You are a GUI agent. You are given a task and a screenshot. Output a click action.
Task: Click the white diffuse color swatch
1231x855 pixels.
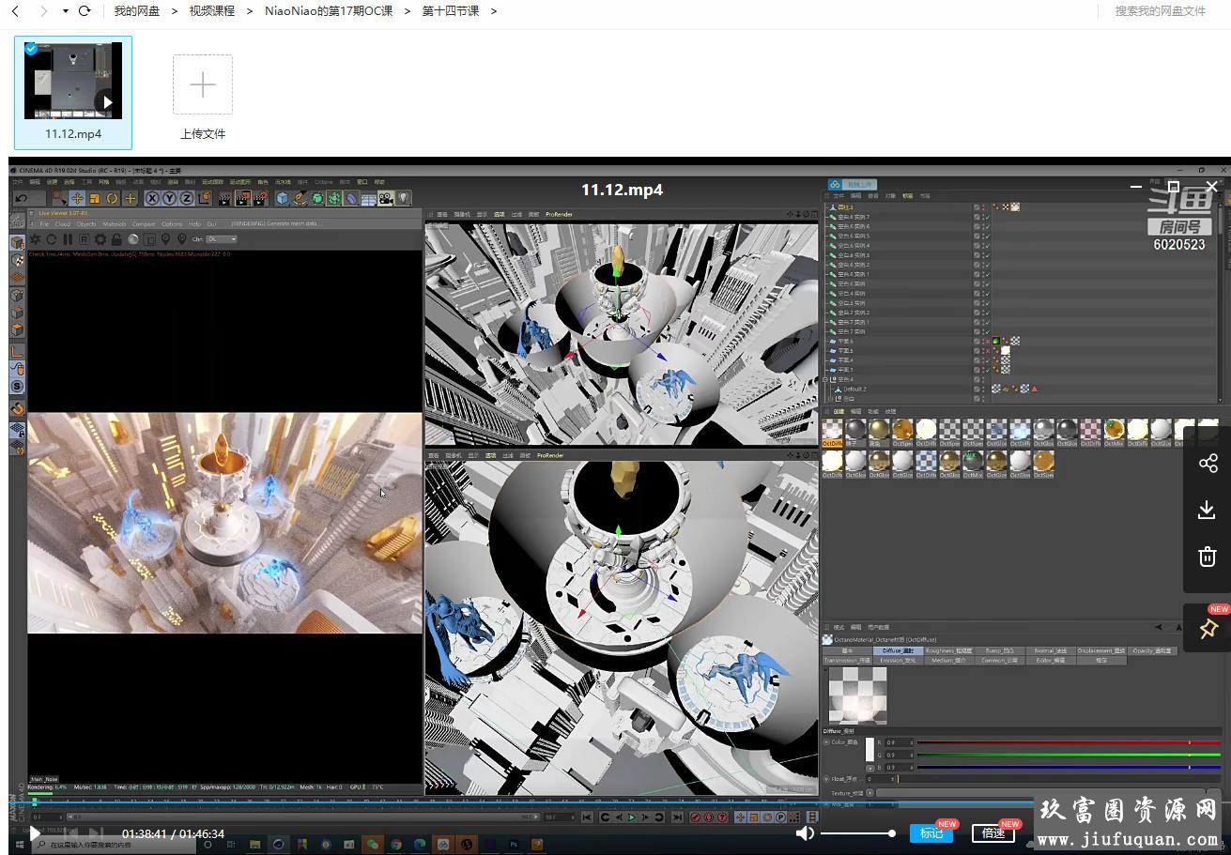(869, 750)
